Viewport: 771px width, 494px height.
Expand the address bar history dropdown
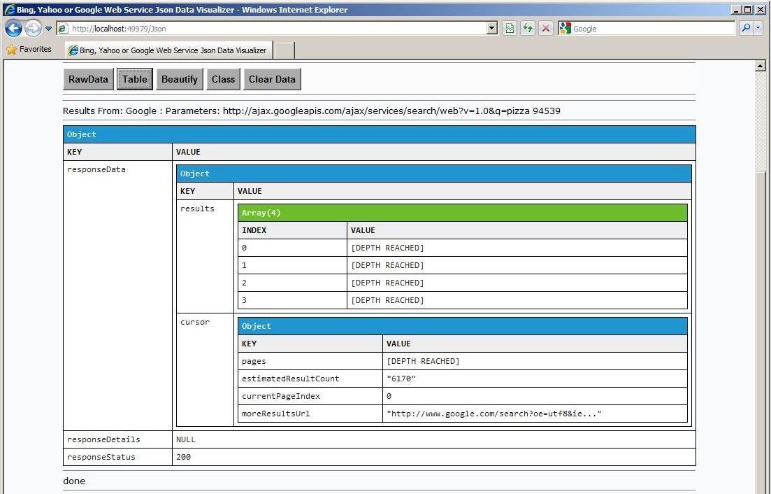click(x=491, y=29)
